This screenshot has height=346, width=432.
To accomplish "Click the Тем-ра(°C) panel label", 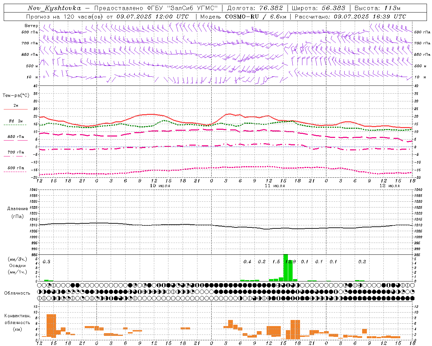I will (x=16, y=96).
